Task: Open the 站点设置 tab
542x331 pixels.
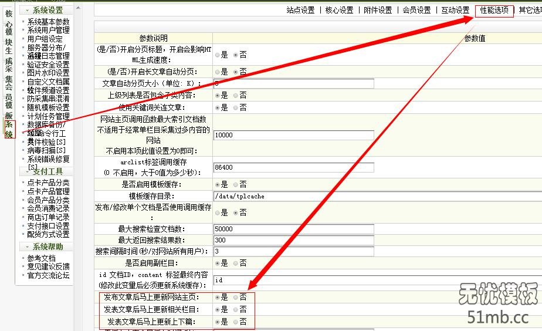Action: click(300, 11)
